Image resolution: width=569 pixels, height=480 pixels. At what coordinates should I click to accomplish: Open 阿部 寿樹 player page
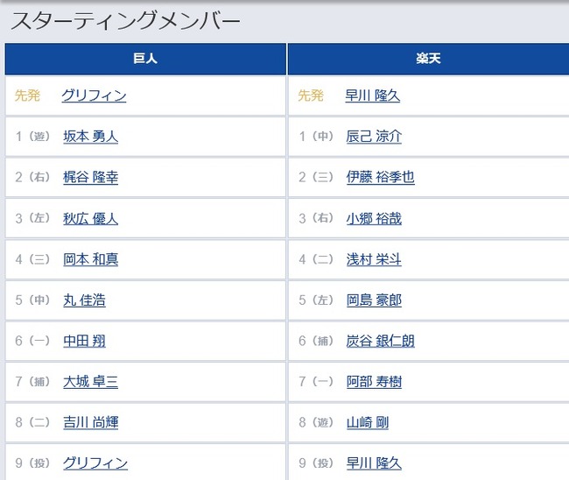coord(374,382)
